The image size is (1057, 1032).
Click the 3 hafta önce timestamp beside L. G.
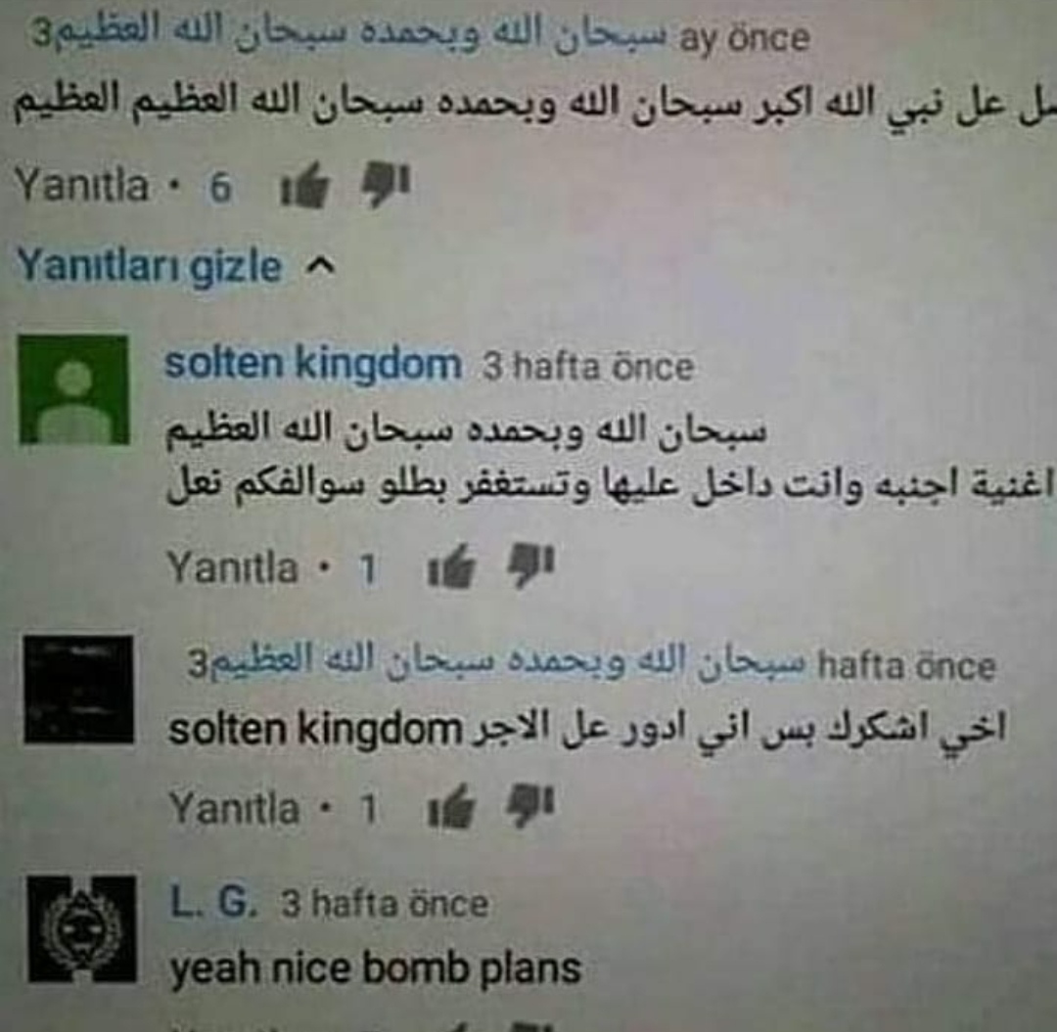[x=385, y=904]
